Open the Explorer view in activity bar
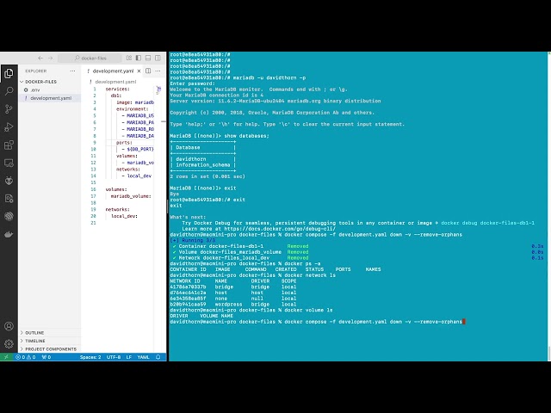551x413 pixels. click(9, 73)
